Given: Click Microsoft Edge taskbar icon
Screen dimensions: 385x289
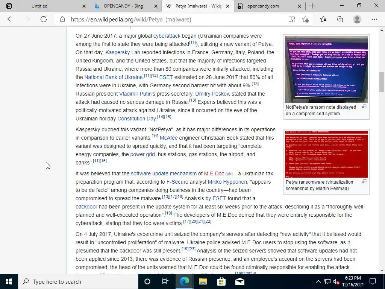Looking at the screenshot, I should click(x=184, y=281).
